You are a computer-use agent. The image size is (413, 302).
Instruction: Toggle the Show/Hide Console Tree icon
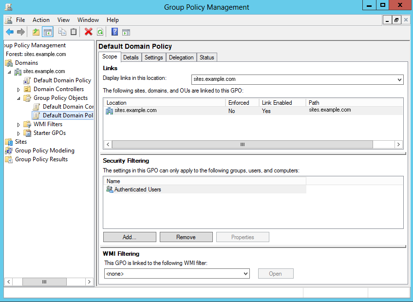tap(48, 32)
